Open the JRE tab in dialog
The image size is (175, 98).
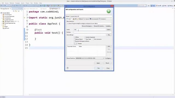(75, 19)
